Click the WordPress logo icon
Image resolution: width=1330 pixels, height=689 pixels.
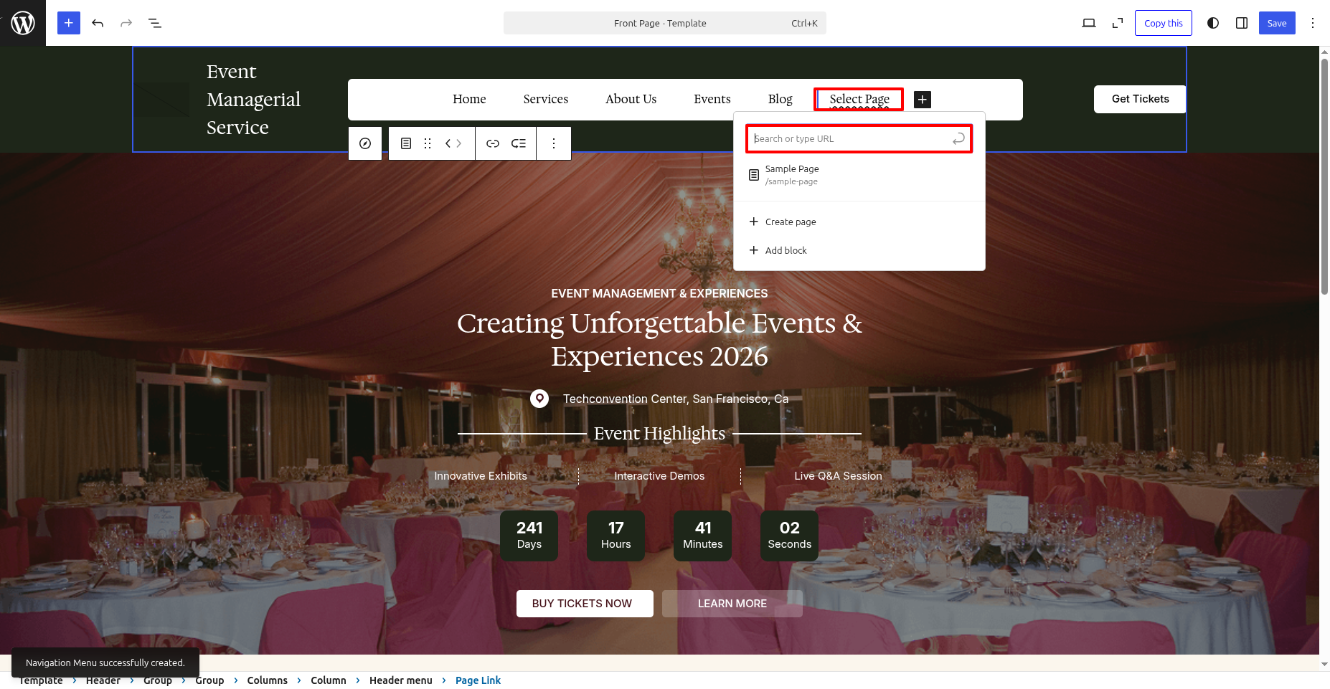tap(23, 23)
